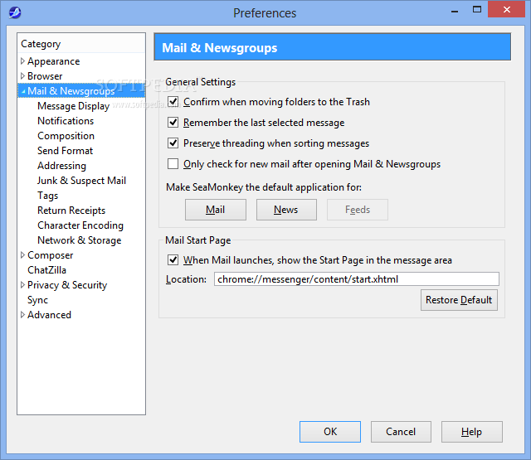The width and height of the screenshot is (531, 460).
Task: Click the SeaMonkey logo in title bar
Action: [15, 13]
